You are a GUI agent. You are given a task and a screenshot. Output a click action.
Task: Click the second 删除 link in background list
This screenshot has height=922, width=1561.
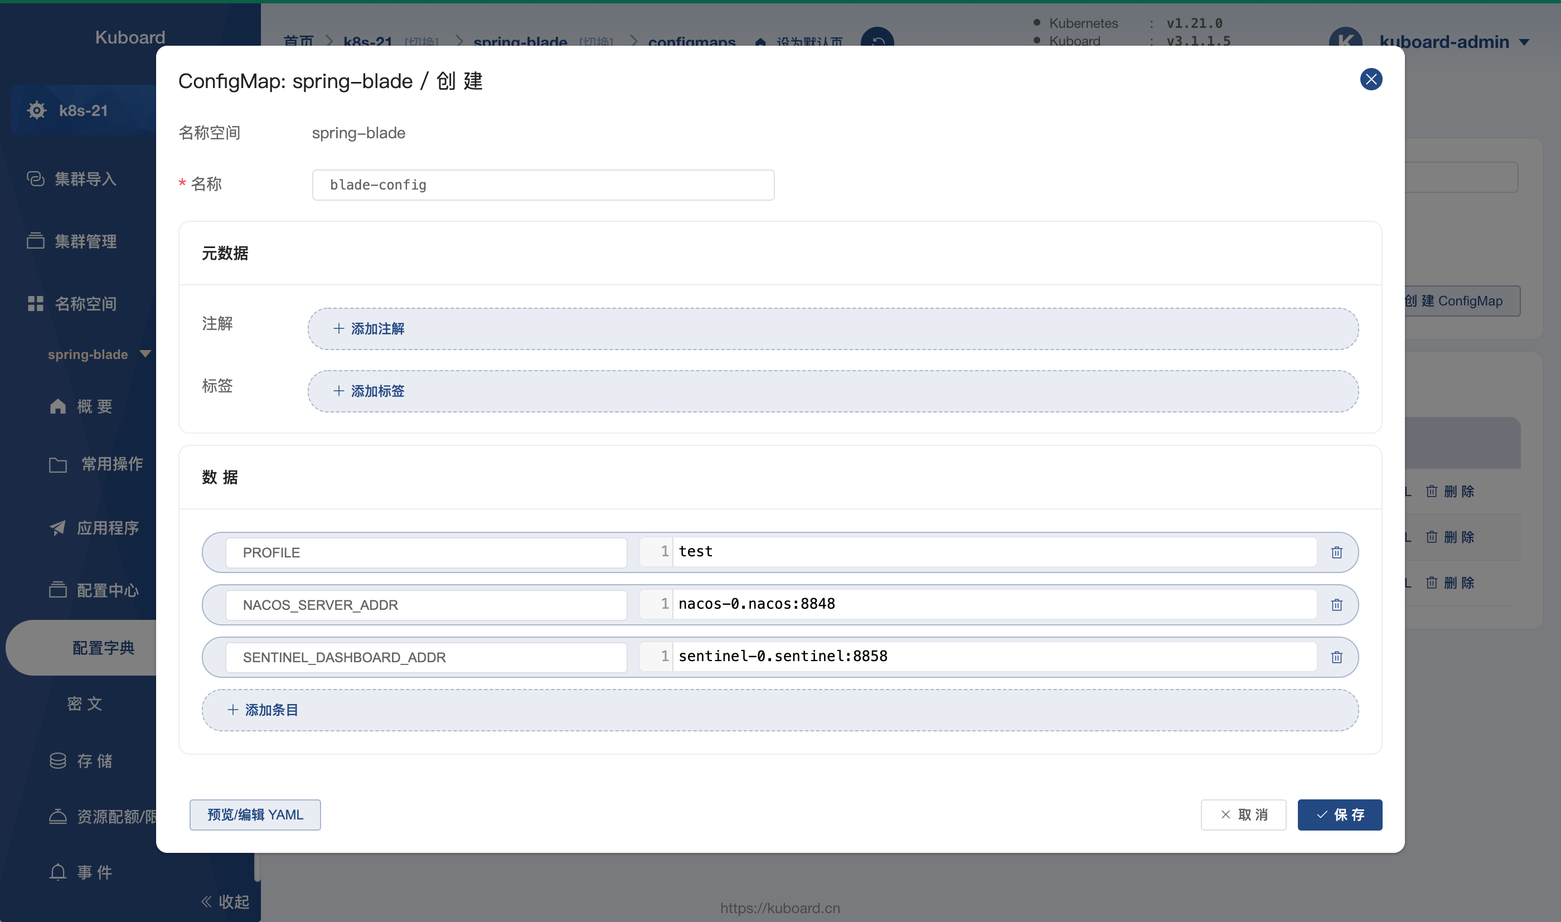[1450, 537]
